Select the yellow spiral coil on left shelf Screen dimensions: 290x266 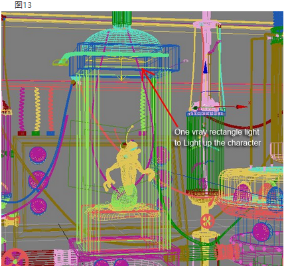[37, 109]
